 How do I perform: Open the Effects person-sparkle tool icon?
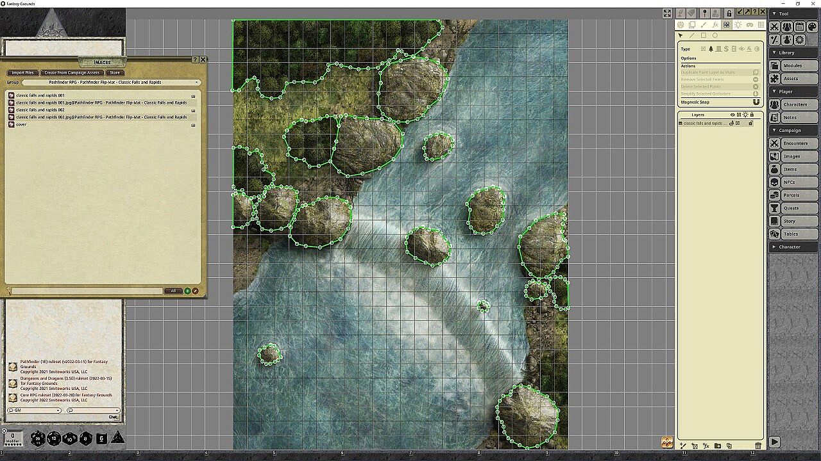787,40
